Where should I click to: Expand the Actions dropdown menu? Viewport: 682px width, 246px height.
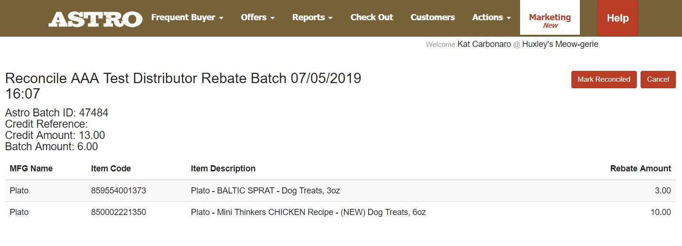[x=491, y=17]
